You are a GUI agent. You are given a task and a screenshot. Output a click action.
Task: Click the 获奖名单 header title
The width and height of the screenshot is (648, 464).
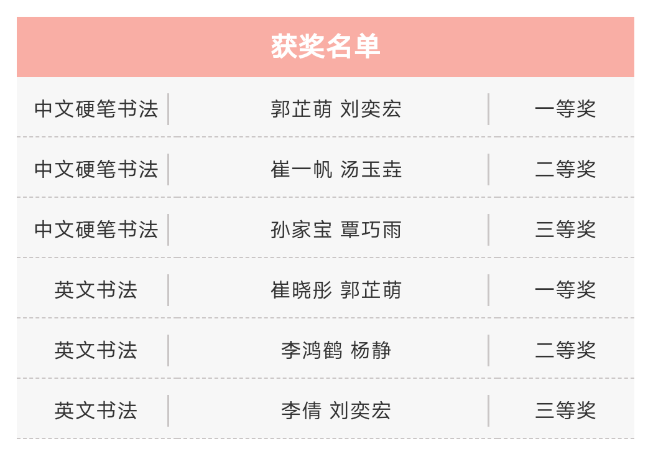325,47
